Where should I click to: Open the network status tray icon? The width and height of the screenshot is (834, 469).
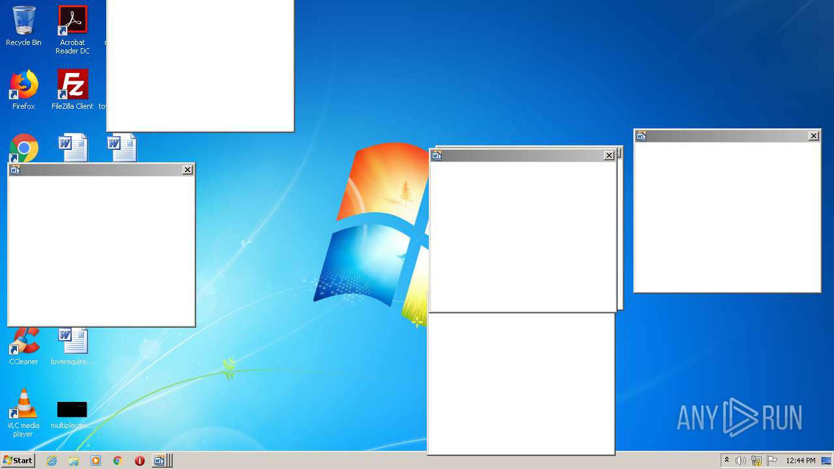(x=756, y=461)
